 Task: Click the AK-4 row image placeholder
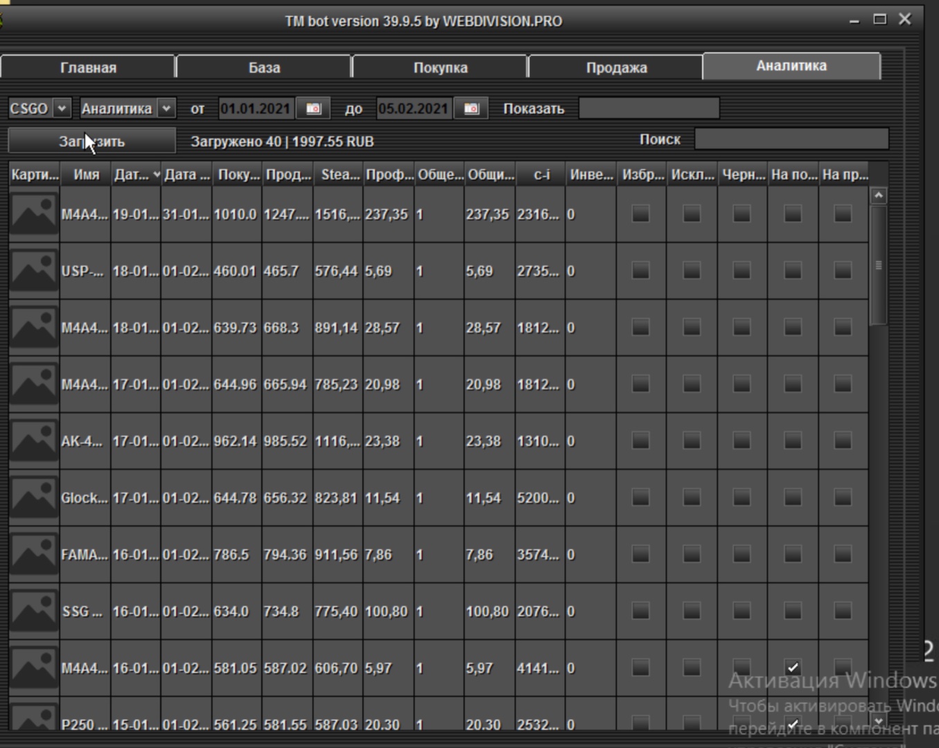tap(34, 441)
